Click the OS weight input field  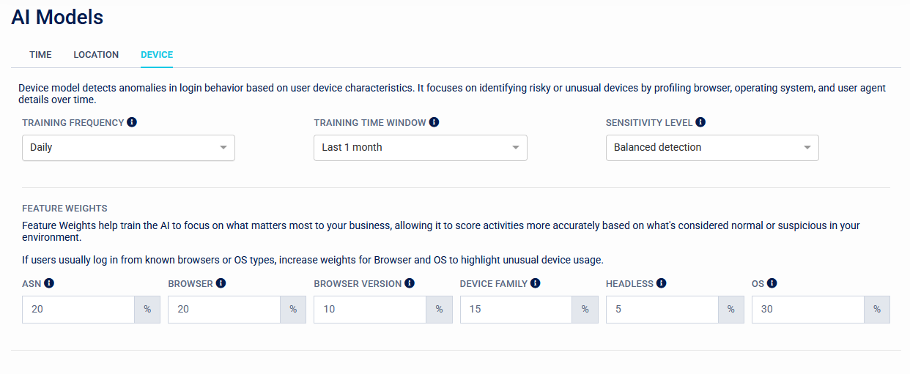click(x=807, y=309)
